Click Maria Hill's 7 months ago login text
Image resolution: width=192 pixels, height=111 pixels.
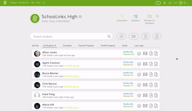70,108
